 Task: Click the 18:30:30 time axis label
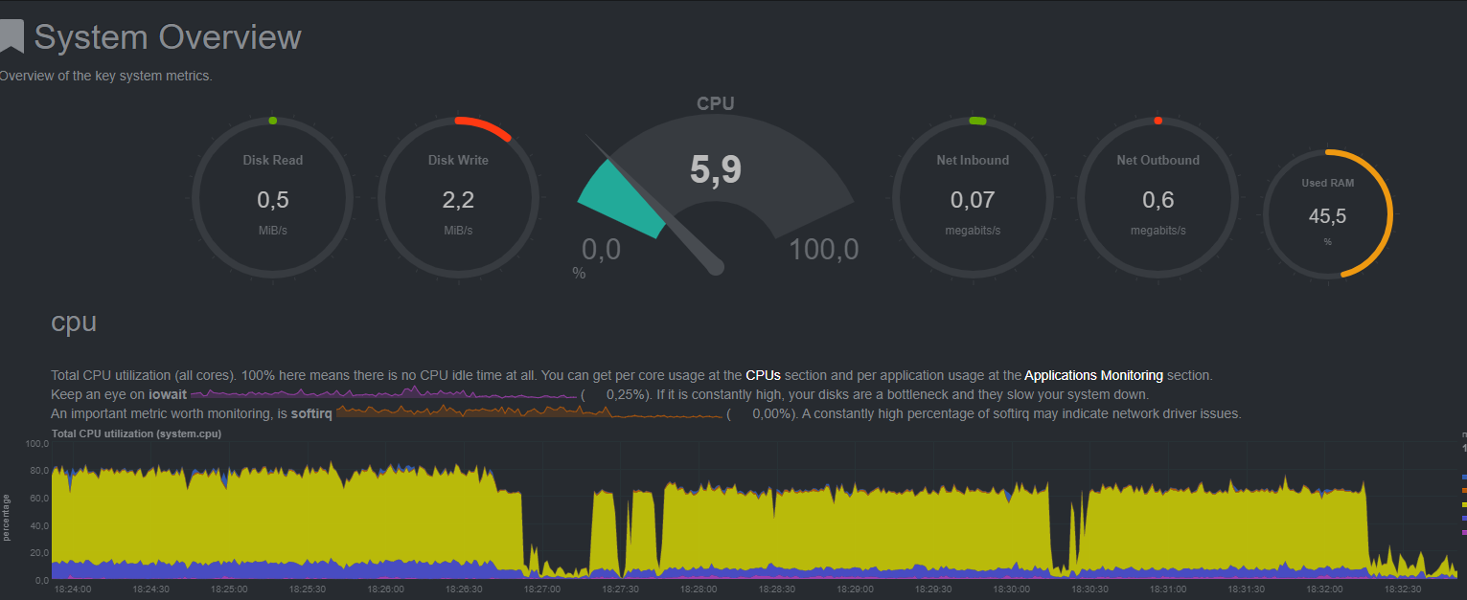coord(1090,589)
